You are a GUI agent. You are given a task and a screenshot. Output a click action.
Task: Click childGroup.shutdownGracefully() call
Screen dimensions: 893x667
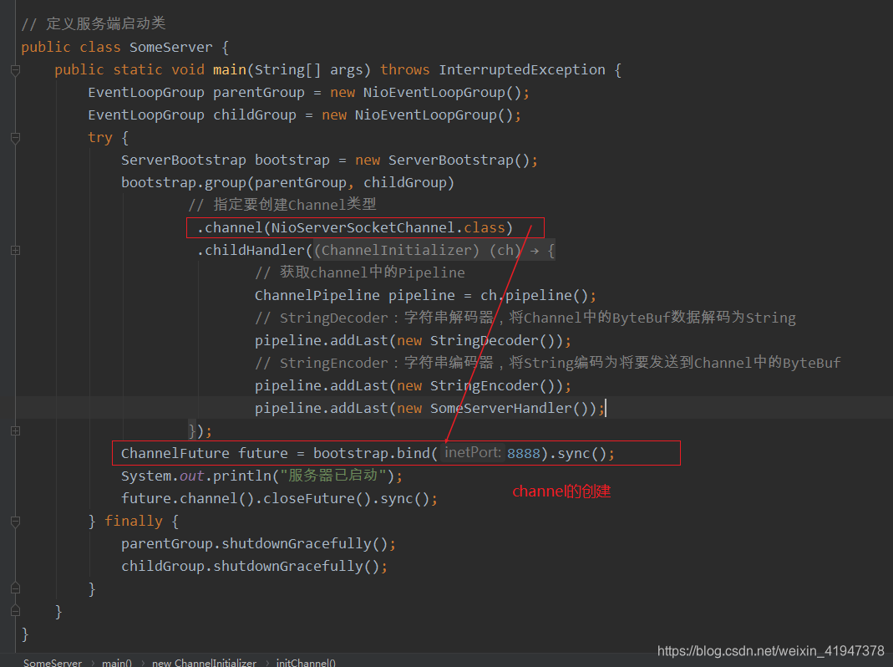(250, 567)
